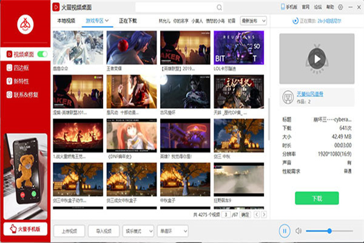
Task: Click the 确定 page jump button
Action: (x=245, y=214)
